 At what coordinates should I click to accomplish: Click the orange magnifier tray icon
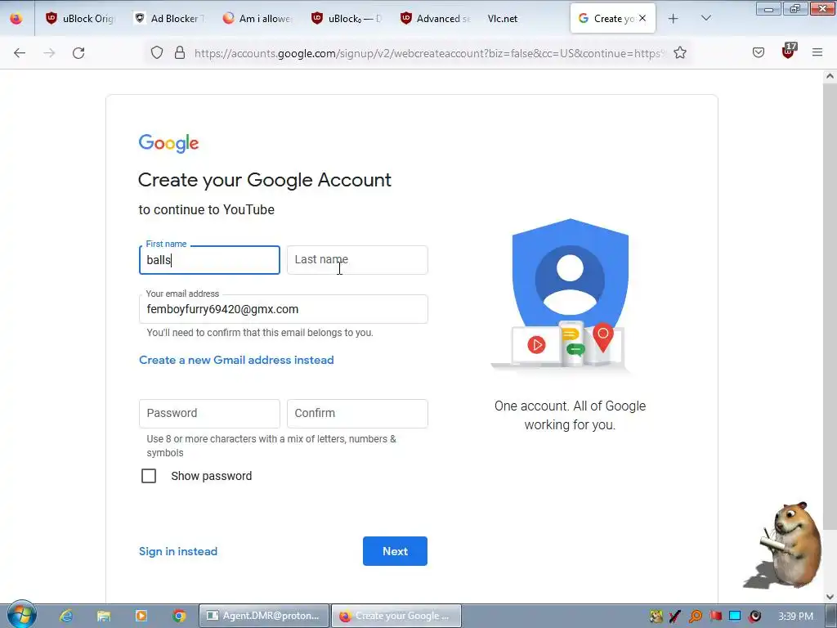click(696, 617)
